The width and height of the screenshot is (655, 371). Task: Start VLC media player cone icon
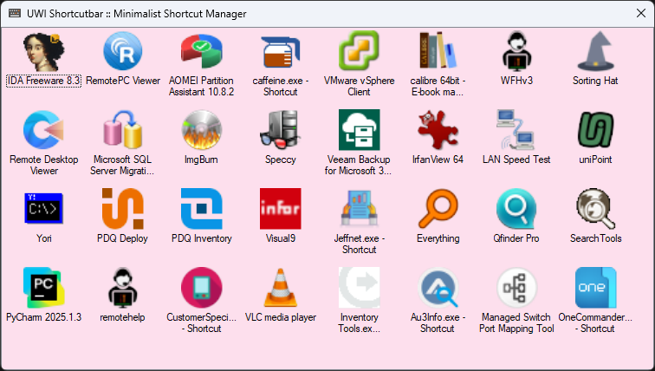(x=281, y=288)
